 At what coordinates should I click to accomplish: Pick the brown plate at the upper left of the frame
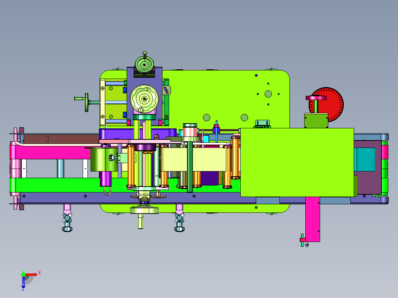coord(61,139)
